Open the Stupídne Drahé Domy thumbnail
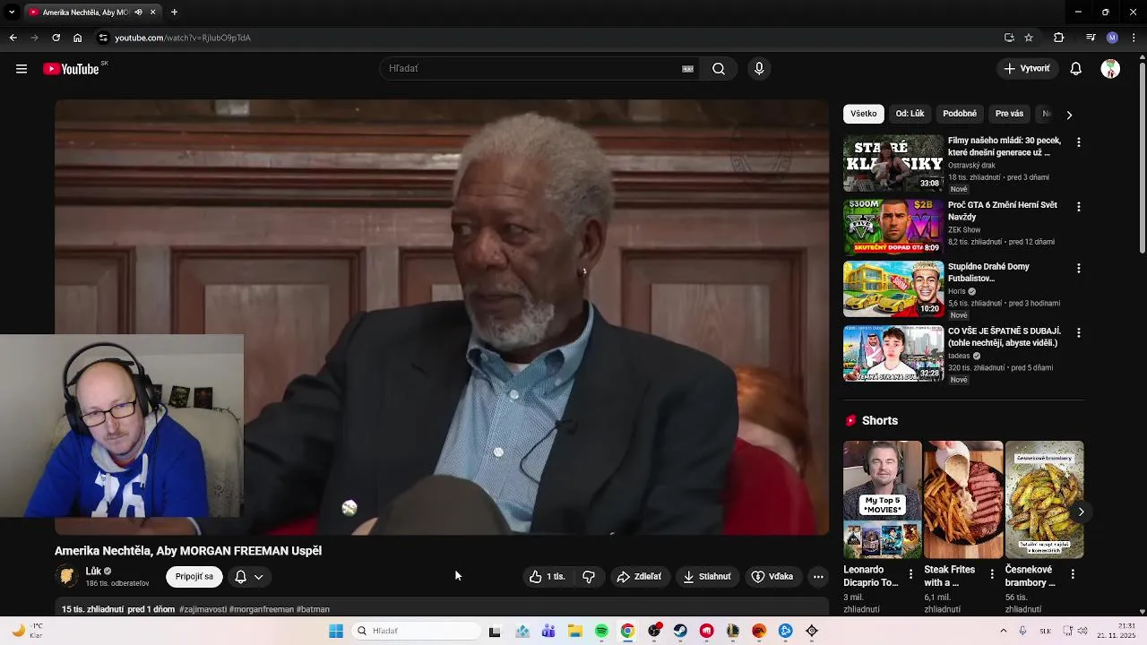 pyautogui.click(x=893, y=289)
